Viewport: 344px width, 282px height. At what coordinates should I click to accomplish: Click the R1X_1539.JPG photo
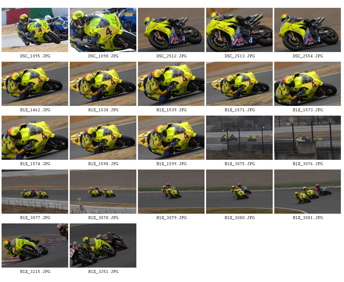click(171, 84)
